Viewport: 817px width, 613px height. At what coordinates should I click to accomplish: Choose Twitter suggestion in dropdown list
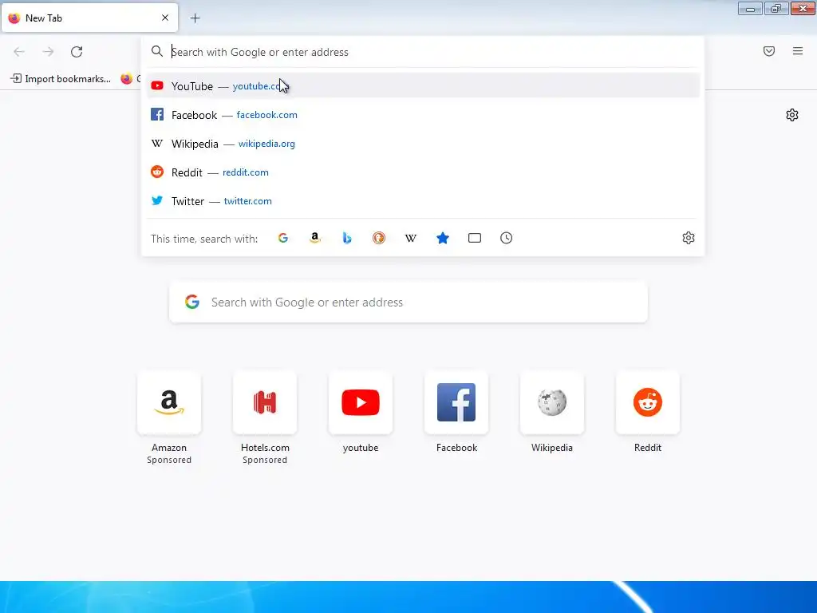423,200
